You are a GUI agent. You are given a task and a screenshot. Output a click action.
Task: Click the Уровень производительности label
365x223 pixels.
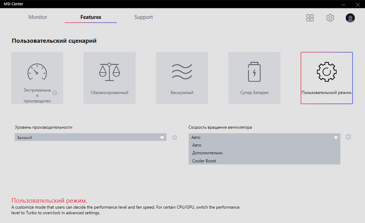click(43, 127)
